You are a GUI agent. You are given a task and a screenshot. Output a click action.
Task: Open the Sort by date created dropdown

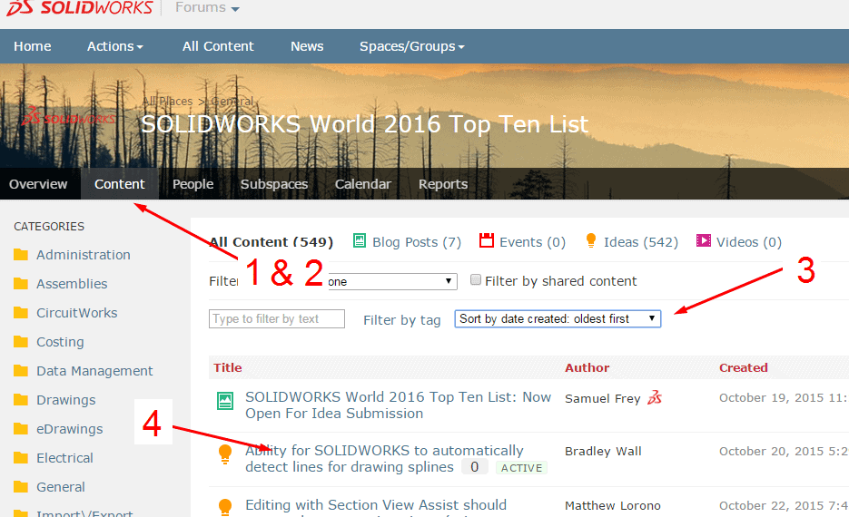point(558,318)
